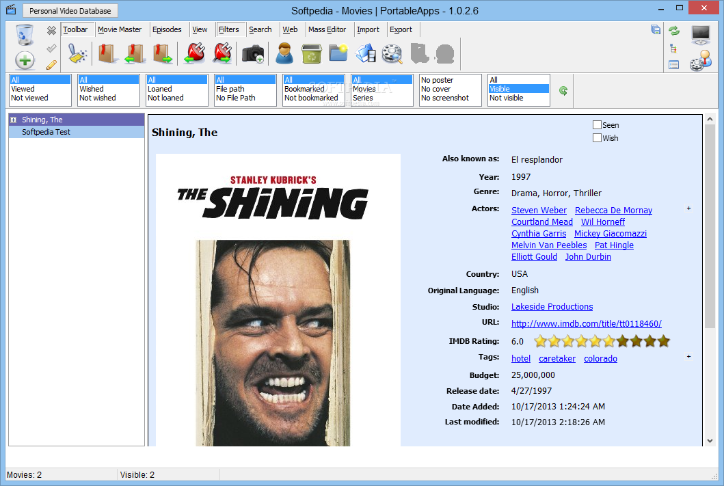Click the computer monitor icon
The image size is (724, 486).
[x=701, y=35]
